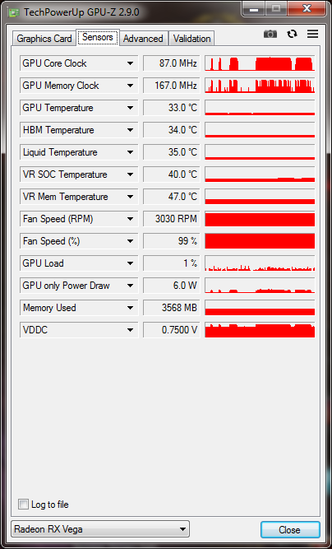Expand the GPU only Power Draw dropdown
332x549 pixels.
[x=130, y=286]
